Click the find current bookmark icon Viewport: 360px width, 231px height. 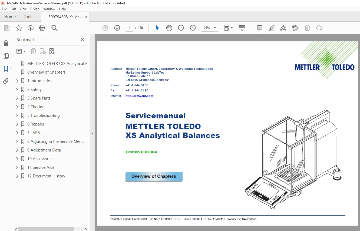[x=52, y=51]
